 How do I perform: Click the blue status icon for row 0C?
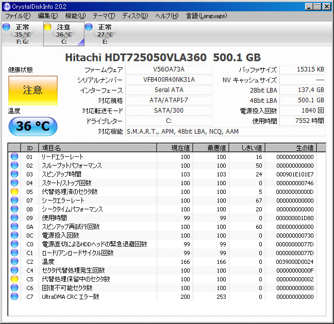tap(14, 235)
